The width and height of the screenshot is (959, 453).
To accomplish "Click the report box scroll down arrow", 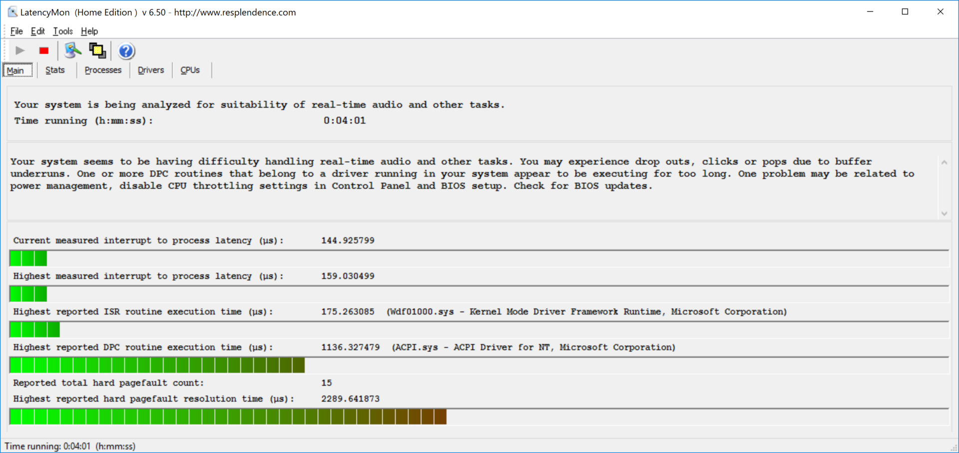I will (x=944, y=214).
